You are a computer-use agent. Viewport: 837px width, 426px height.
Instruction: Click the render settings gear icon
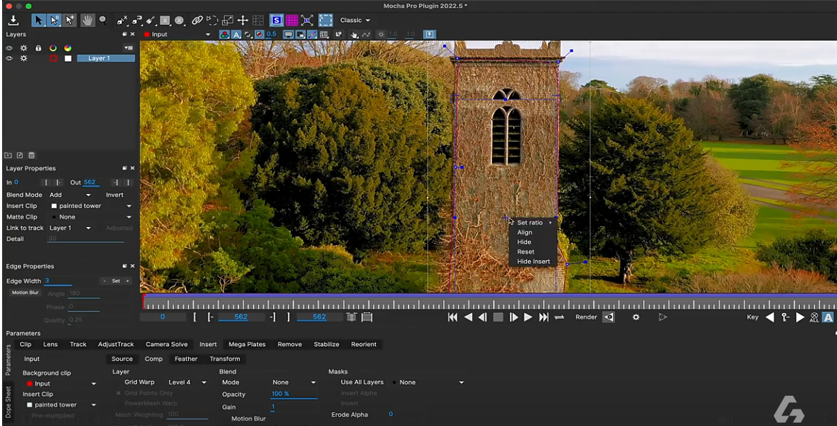636,317
